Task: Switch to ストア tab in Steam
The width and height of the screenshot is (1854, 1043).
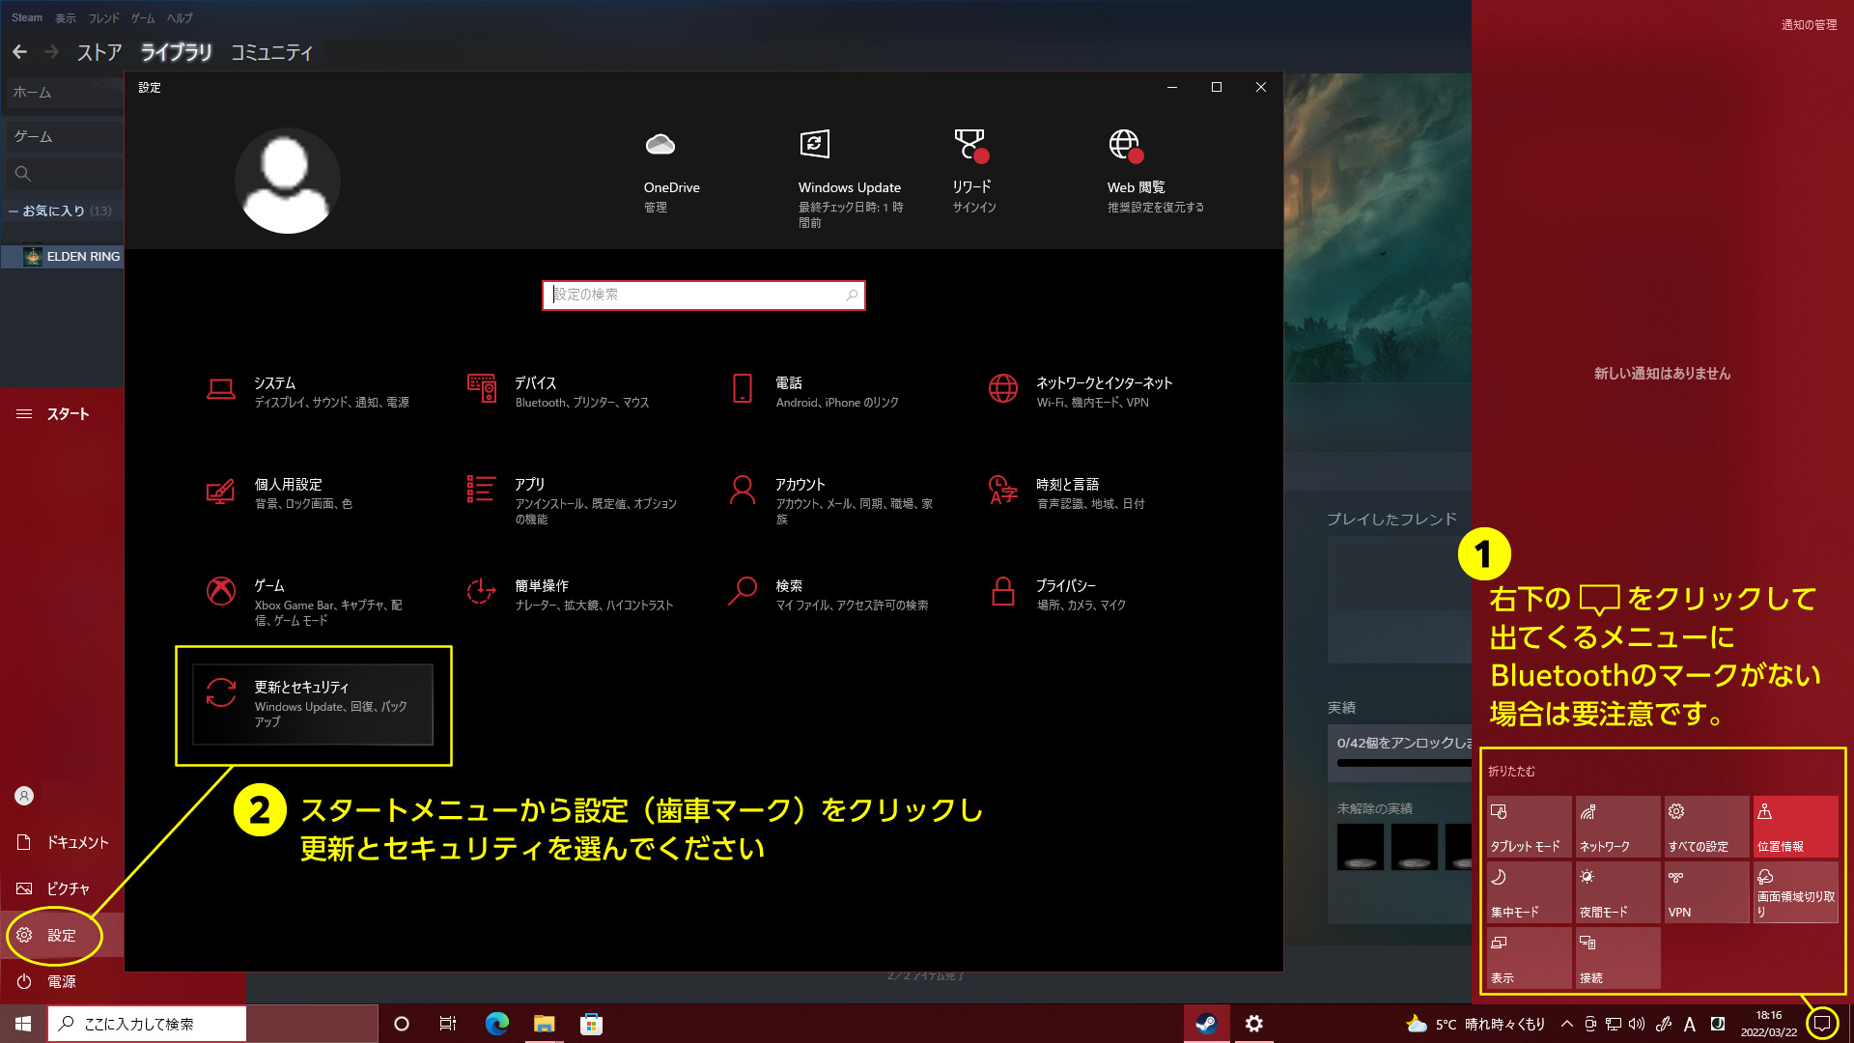Action: coord(99,52)
